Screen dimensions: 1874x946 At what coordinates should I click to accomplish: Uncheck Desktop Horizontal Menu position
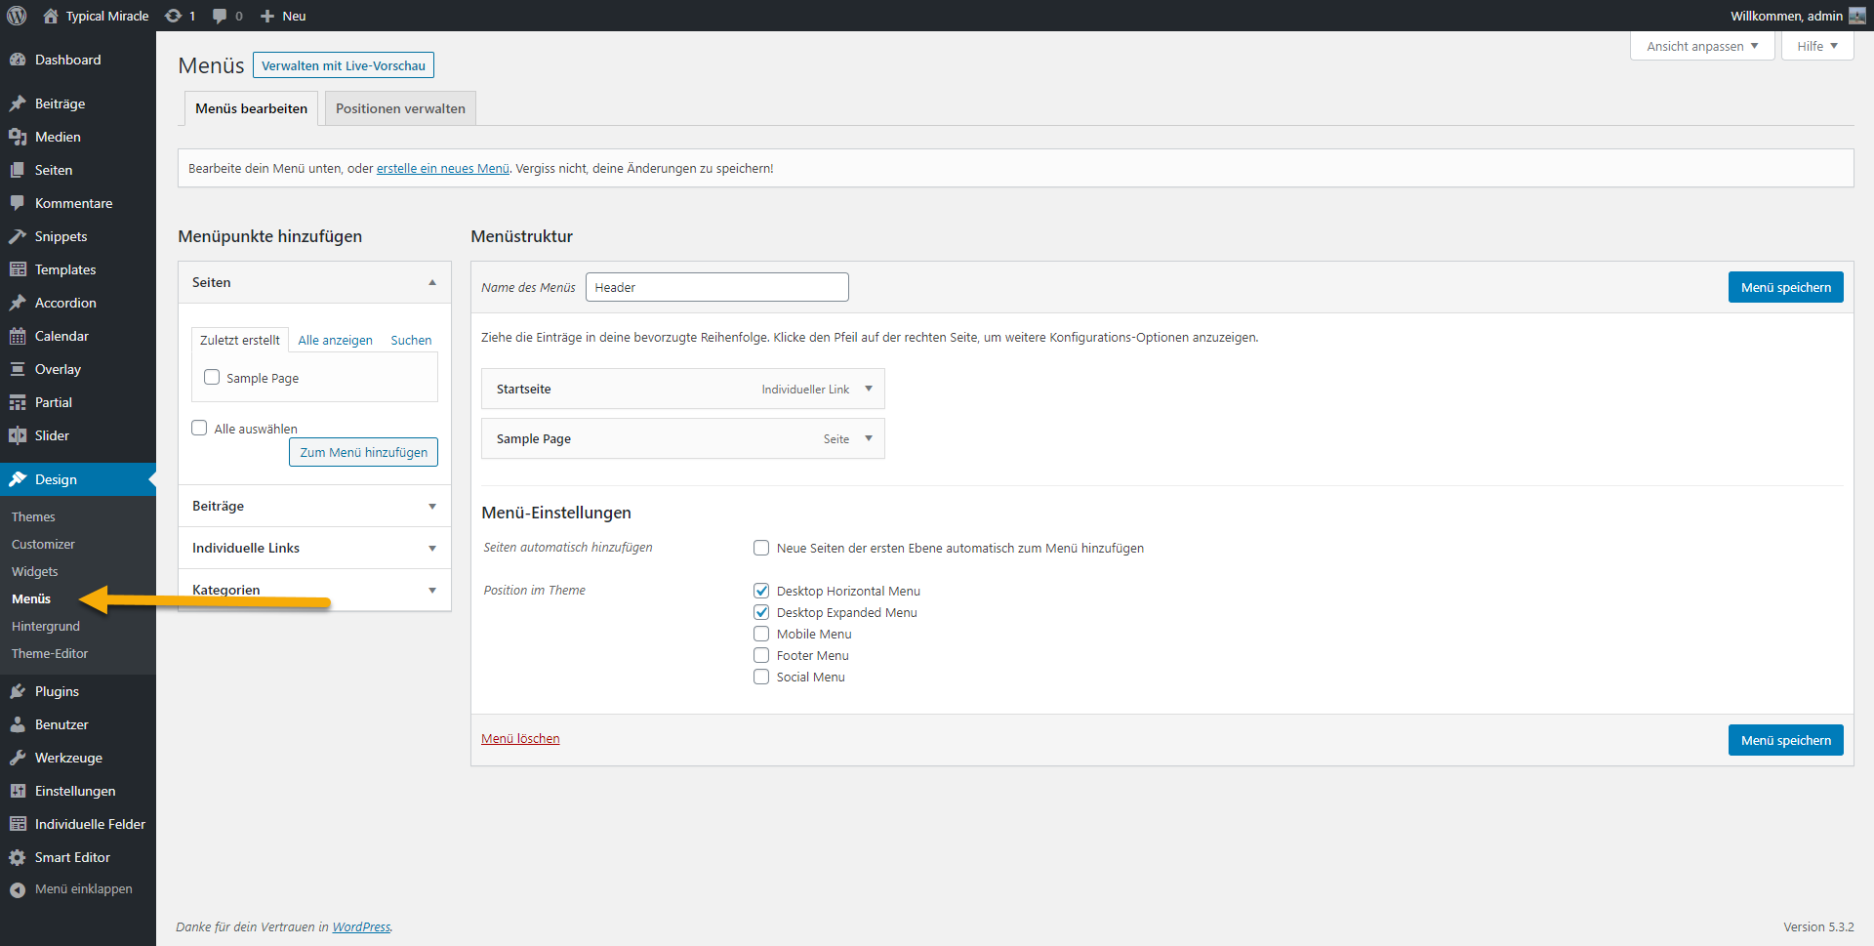761,591
